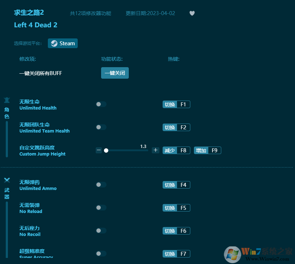Enable the Unlimited Team Health toggle
295x264 pixels.
coord(101,127)
